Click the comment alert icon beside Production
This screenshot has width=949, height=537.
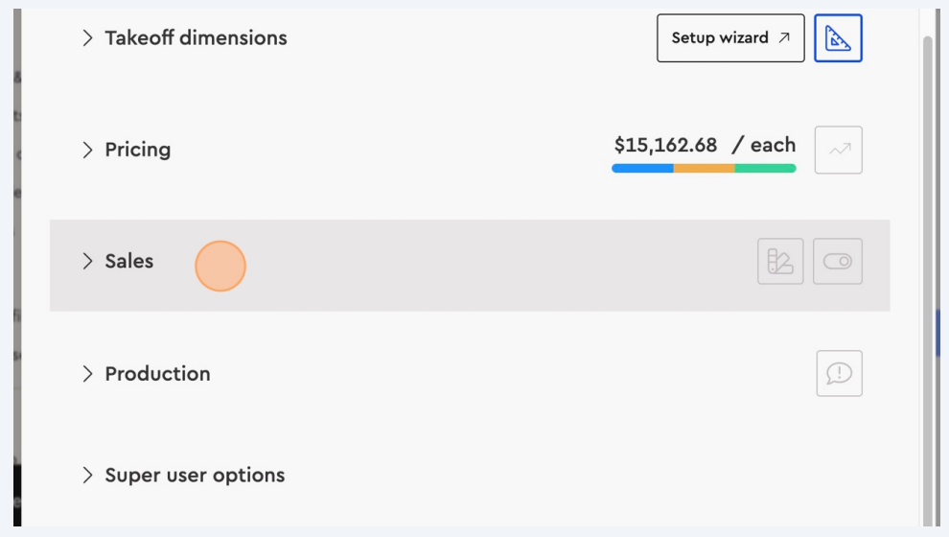pos(839,373)
